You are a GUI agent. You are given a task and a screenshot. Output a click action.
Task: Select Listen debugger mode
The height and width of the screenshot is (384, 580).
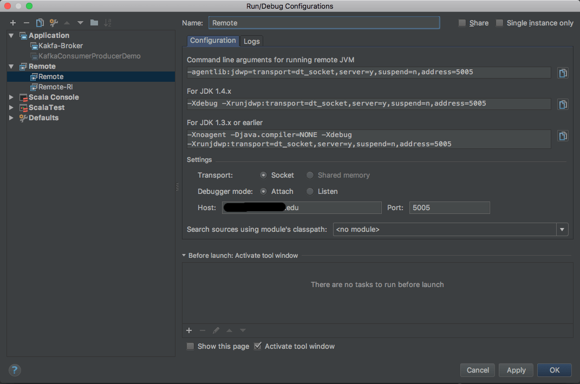tap(309, 191)
